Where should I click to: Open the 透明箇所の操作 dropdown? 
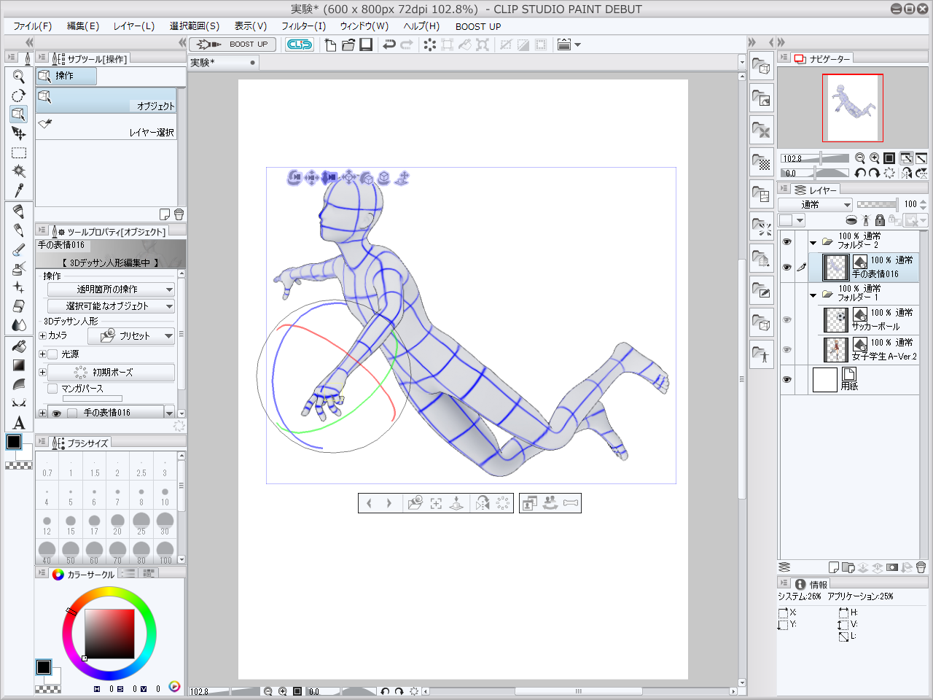pyautogui.click(x=111, y=289)
